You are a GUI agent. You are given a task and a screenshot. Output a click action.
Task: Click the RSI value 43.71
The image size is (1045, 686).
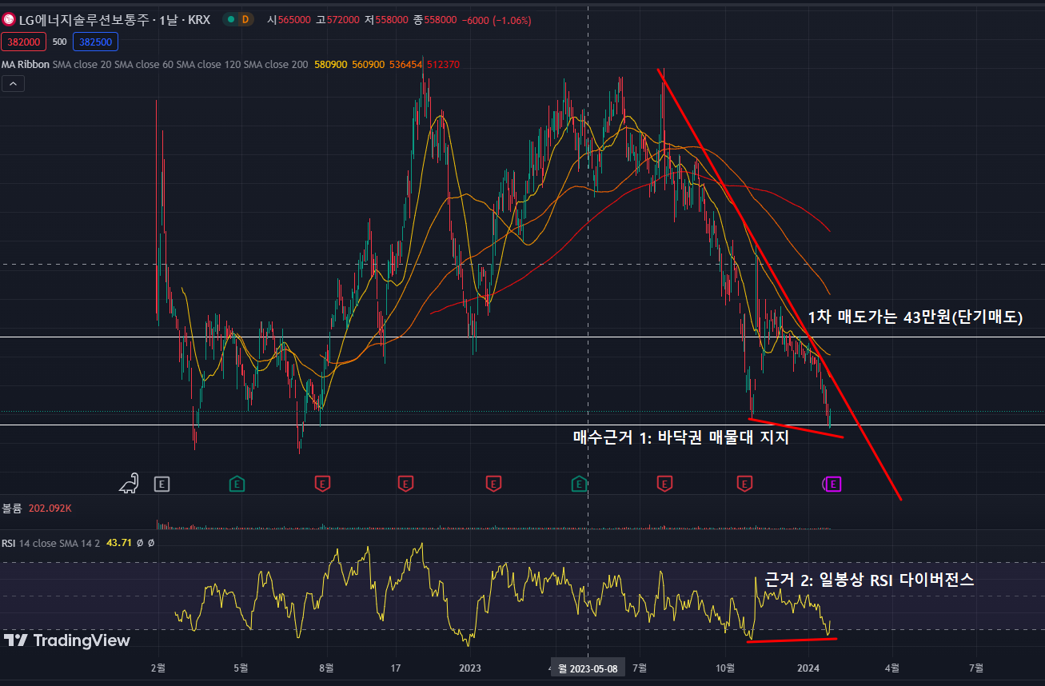tap(118, 543)
